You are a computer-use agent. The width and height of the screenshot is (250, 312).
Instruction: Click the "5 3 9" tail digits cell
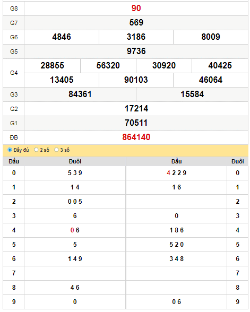pos(75,173)
